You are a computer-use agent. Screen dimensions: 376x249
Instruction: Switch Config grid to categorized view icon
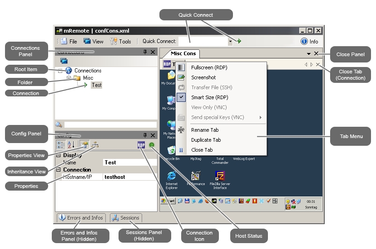pos(61,144)
